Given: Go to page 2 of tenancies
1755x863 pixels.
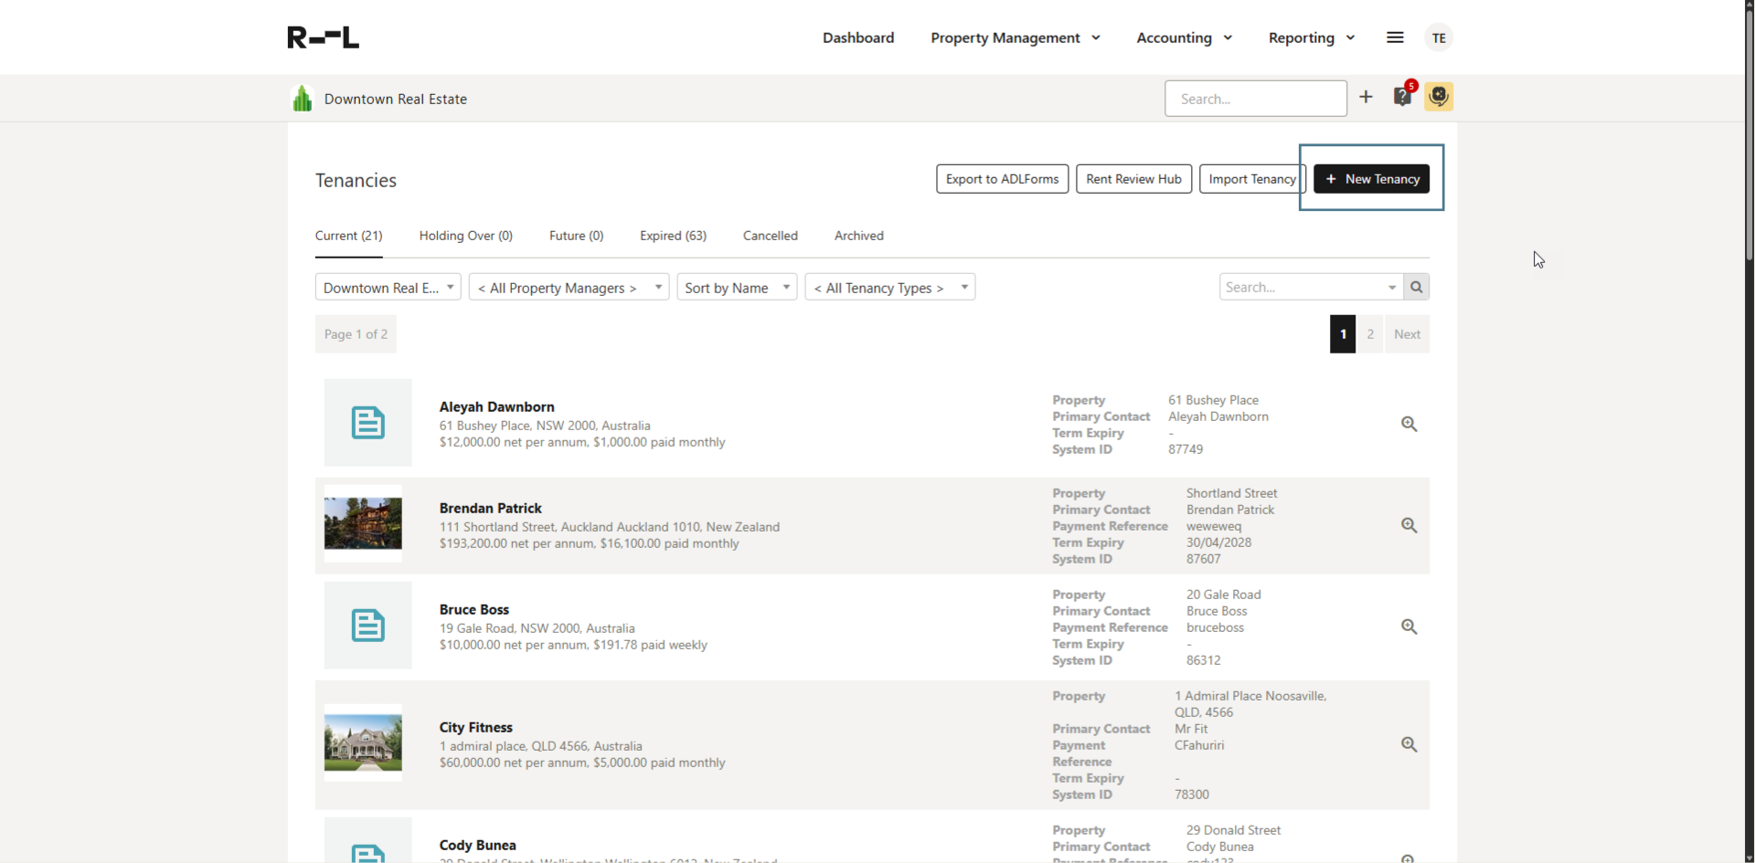Looking at the screenshot, I should (1370, 333).
